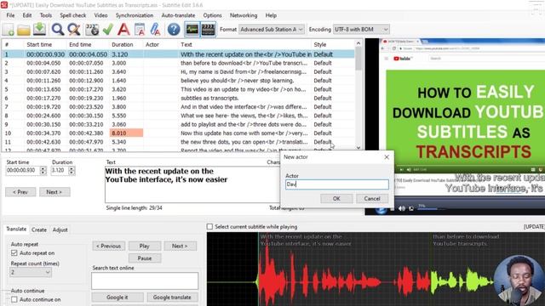Click the Actor name input field

click(337, 184)
